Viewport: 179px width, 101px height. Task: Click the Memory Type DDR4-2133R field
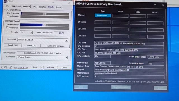pyautogui.click(x=129, y=67)
